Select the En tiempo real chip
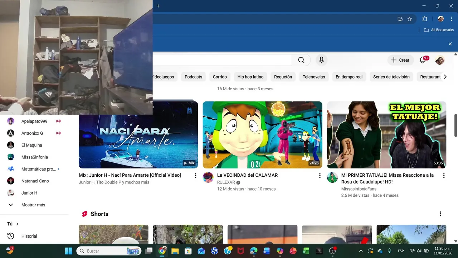The height and width of the screenshot is (258, 458). pos(349,77)
